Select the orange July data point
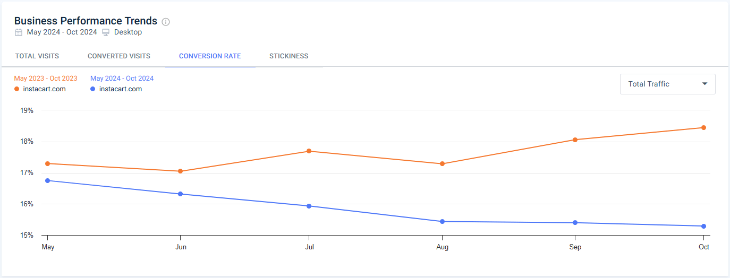The height and width of the screenshot is (278, 730). click(309, 151)
